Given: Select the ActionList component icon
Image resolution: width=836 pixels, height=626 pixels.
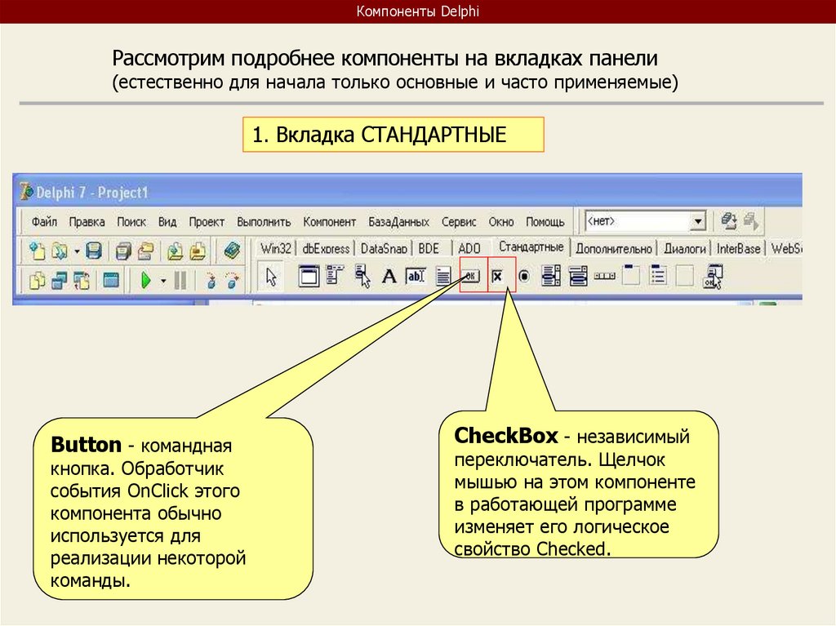Looking at the screenshot, I should 713,276.
